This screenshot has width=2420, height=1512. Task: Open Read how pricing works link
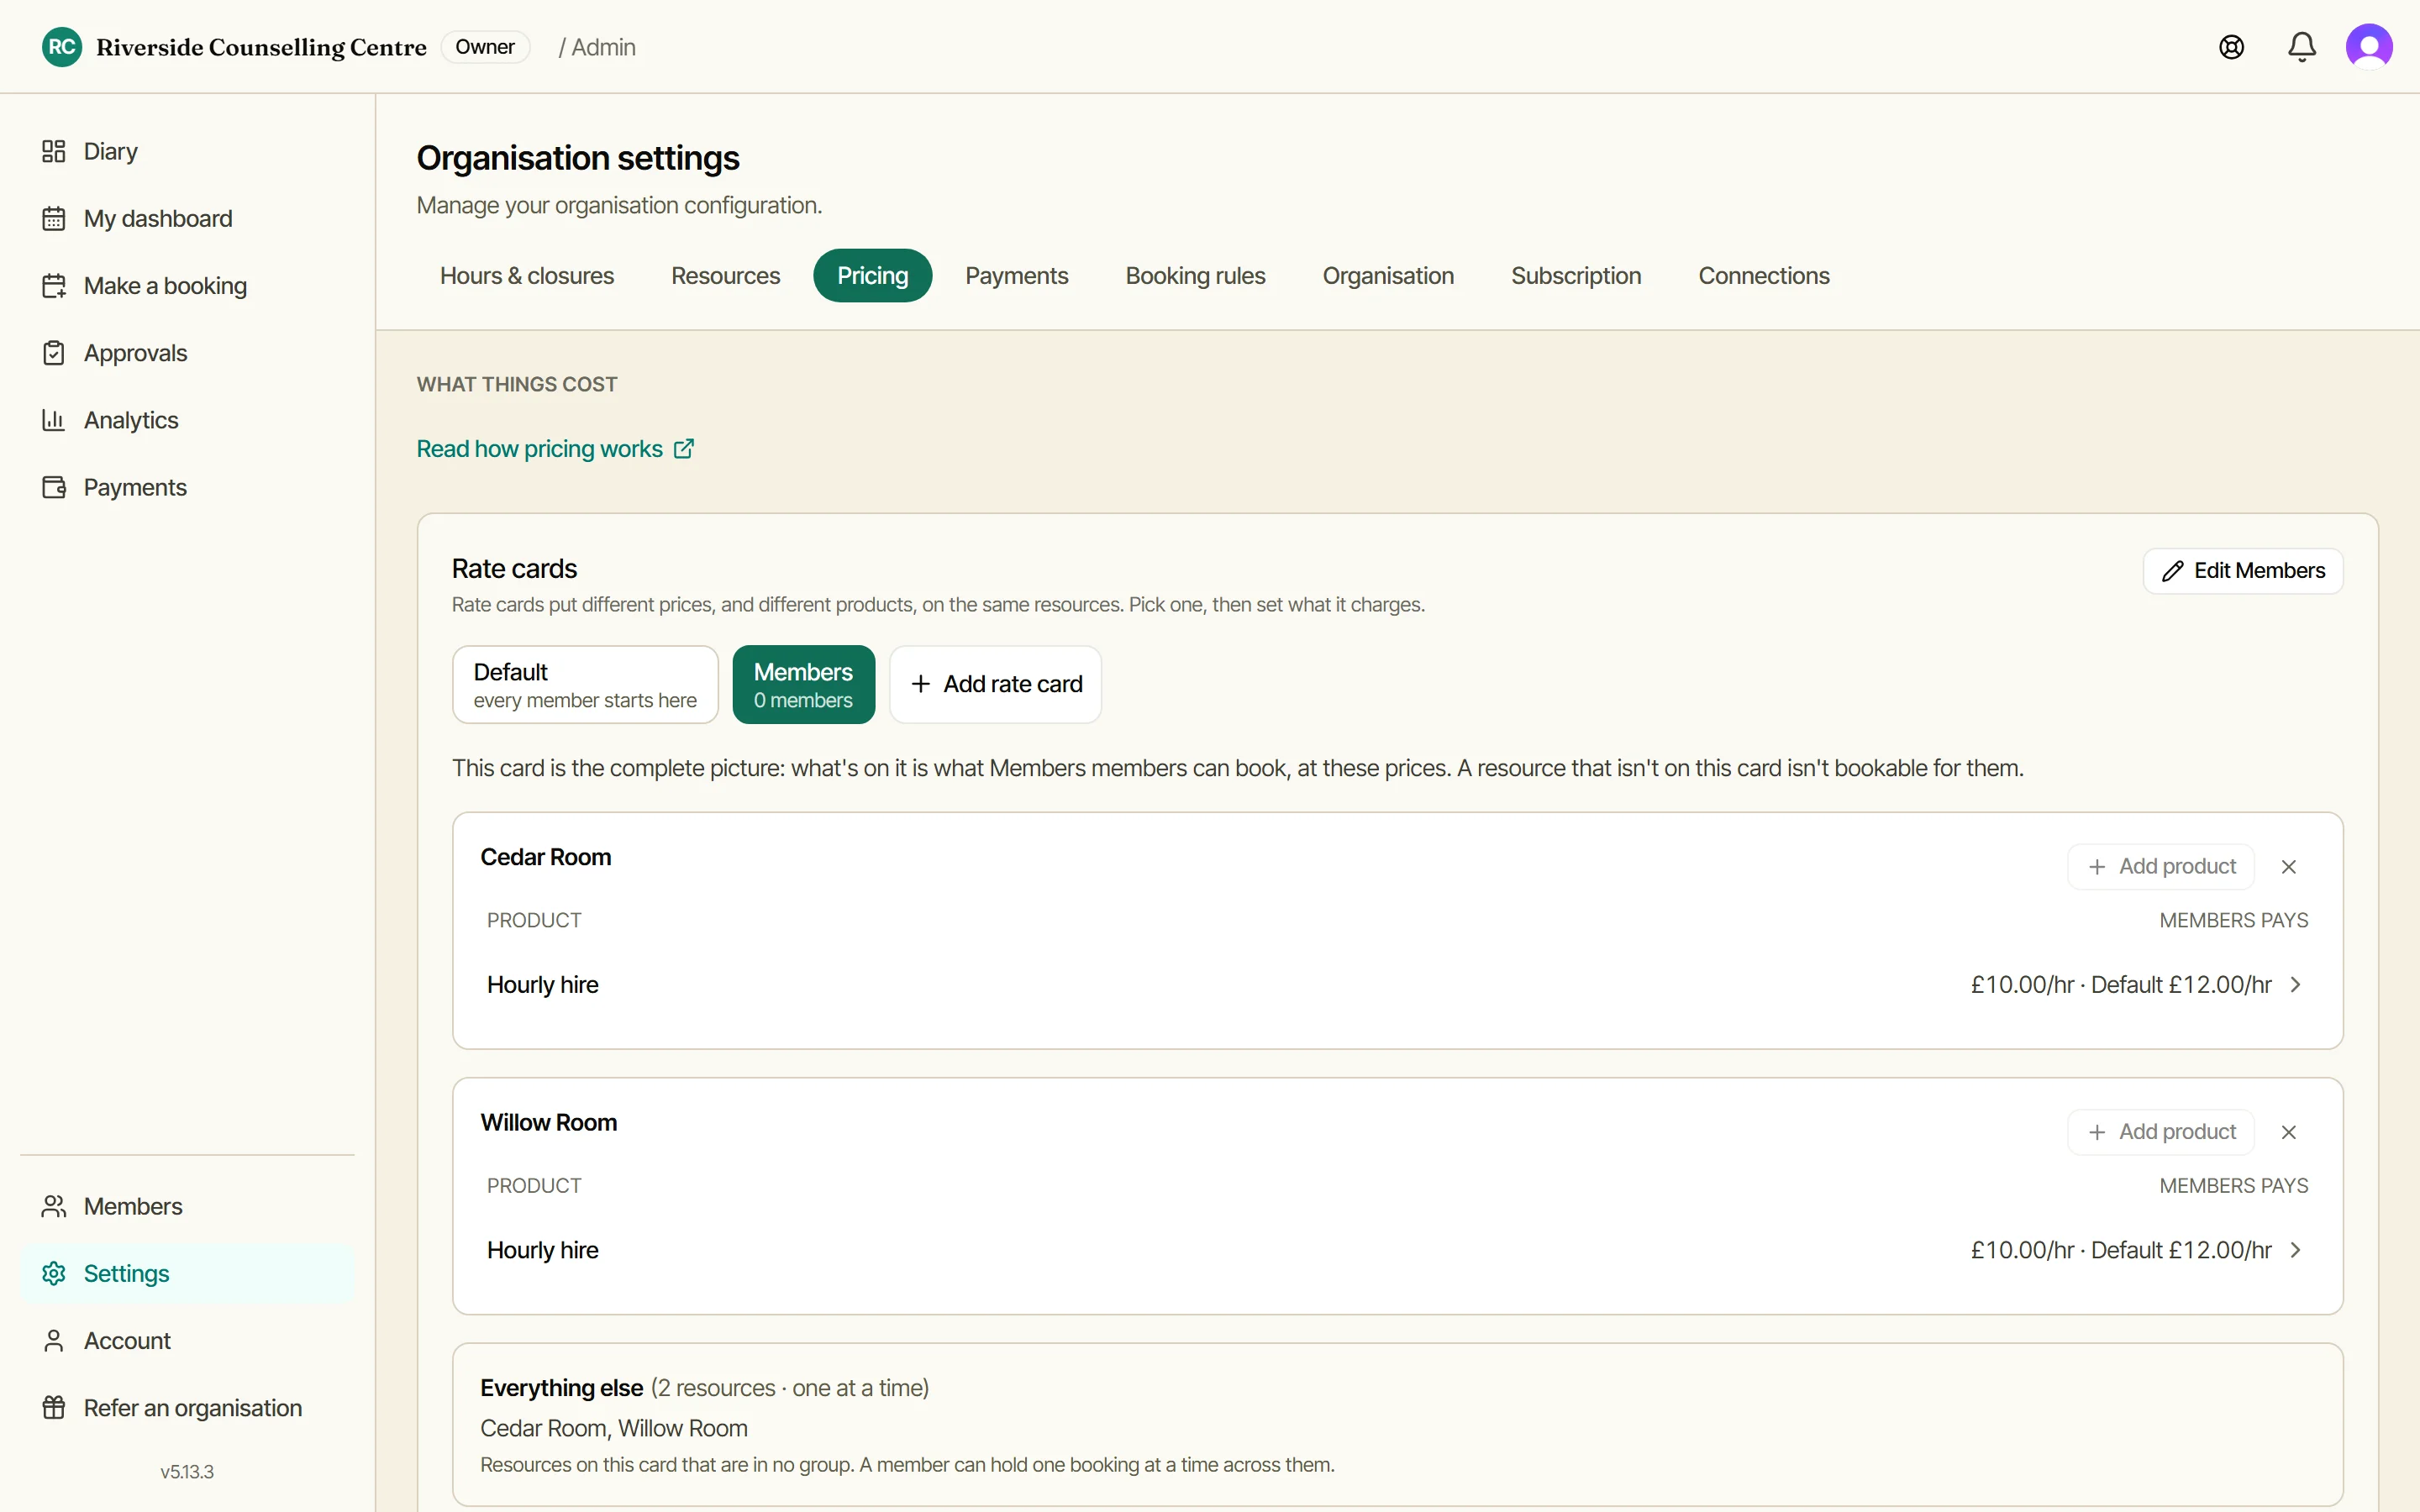555,449
